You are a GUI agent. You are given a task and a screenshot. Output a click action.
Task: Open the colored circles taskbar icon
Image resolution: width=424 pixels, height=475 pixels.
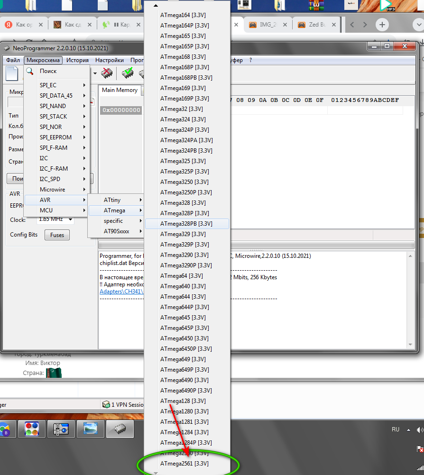tap(32, 429)
